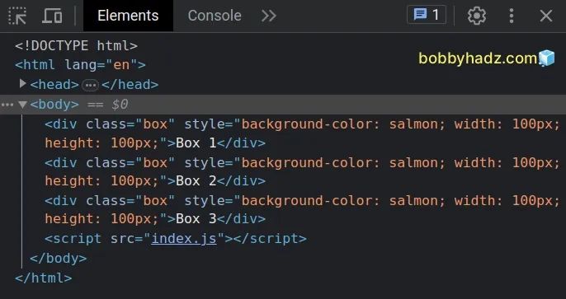Click the </head> closing tag text
566x299 pixels.
tap(130, 85)
